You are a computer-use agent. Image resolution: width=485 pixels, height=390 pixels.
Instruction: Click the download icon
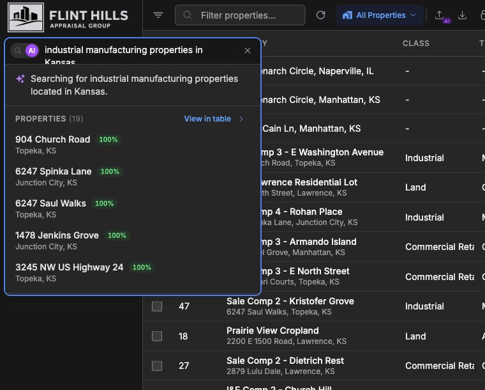coord(462,15)
